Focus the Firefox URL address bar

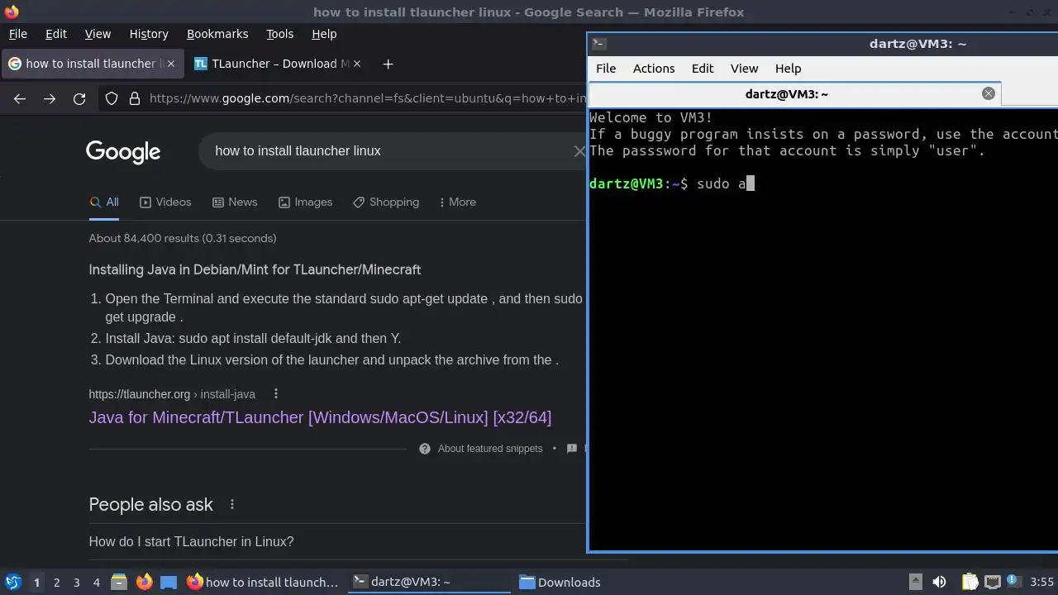367,99
